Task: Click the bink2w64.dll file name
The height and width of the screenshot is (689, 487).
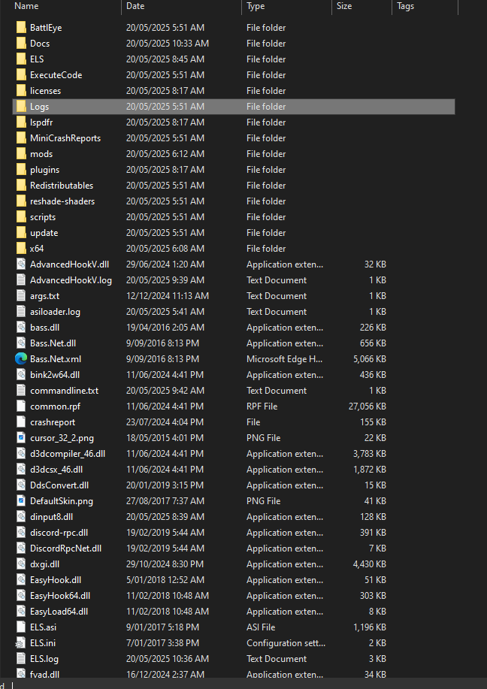Action: click(55, 375)
